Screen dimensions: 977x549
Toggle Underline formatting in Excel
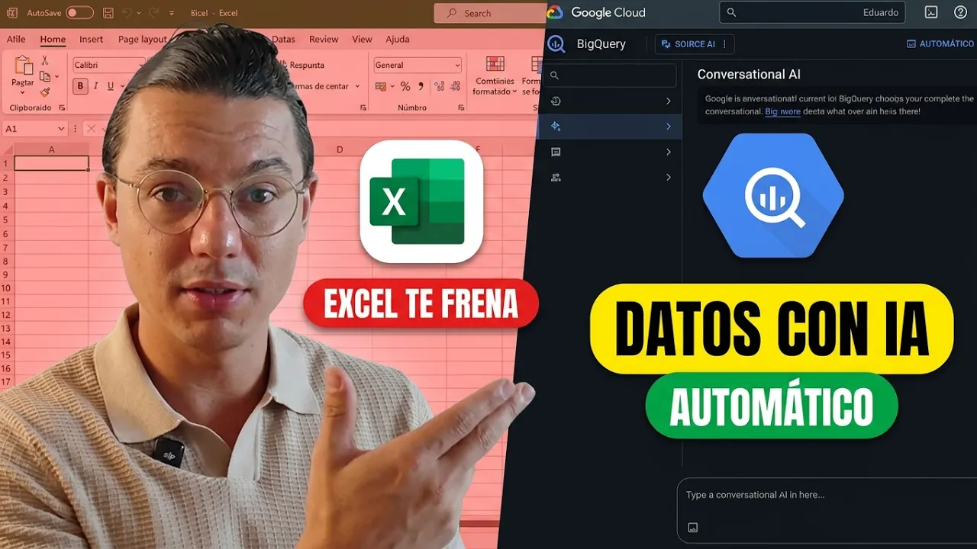click(111, 86)
